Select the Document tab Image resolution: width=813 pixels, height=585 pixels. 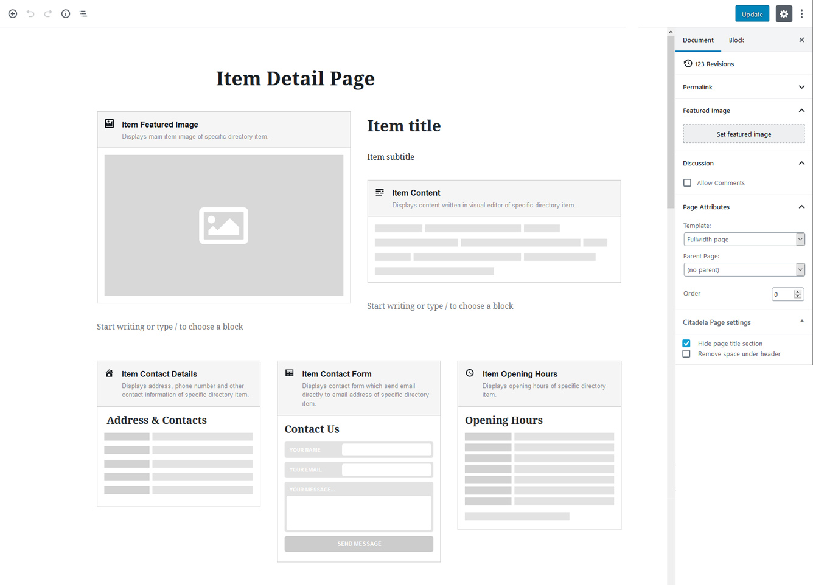pos(698,40)
